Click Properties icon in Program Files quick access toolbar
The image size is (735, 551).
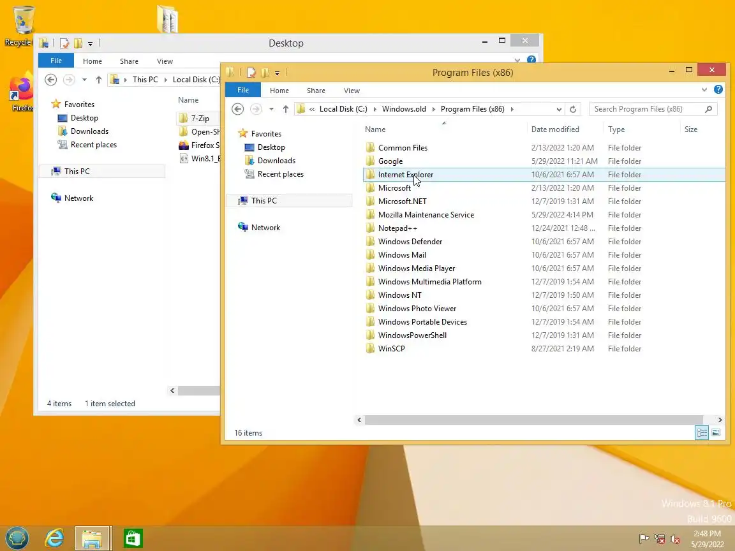point(251,73)
